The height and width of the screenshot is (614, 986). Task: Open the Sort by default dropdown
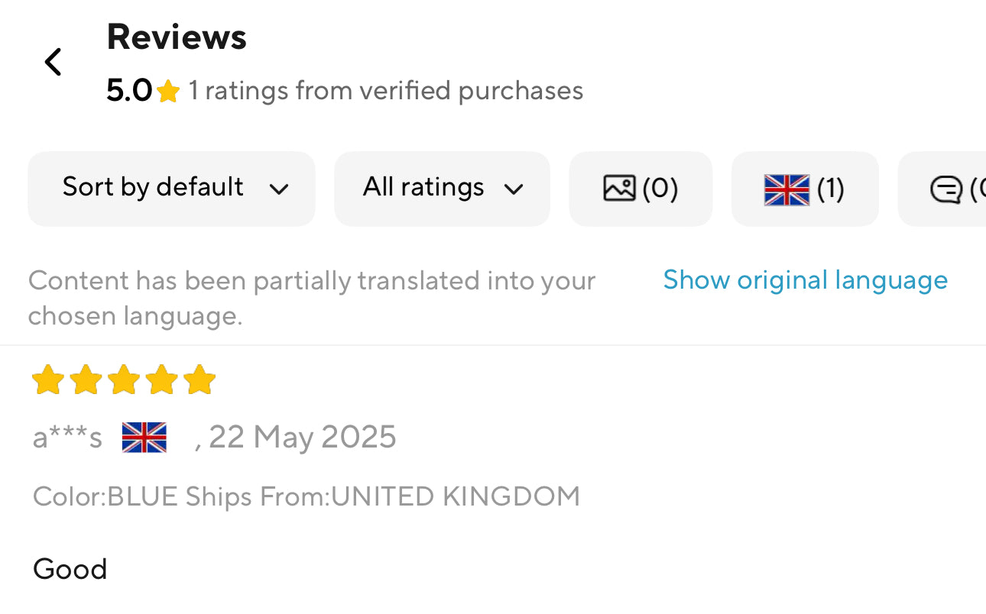click(x=171, y=189)
